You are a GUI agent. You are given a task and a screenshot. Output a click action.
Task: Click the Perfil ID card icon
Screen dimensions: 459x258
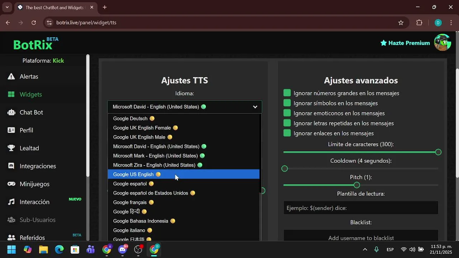[11, 130]
